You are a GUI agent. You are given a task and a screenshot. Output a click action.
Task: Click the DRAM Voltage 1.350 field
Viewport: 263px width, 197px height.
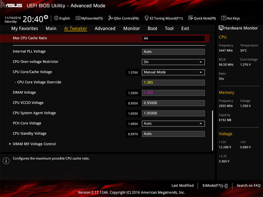click(x=173, y=93)
